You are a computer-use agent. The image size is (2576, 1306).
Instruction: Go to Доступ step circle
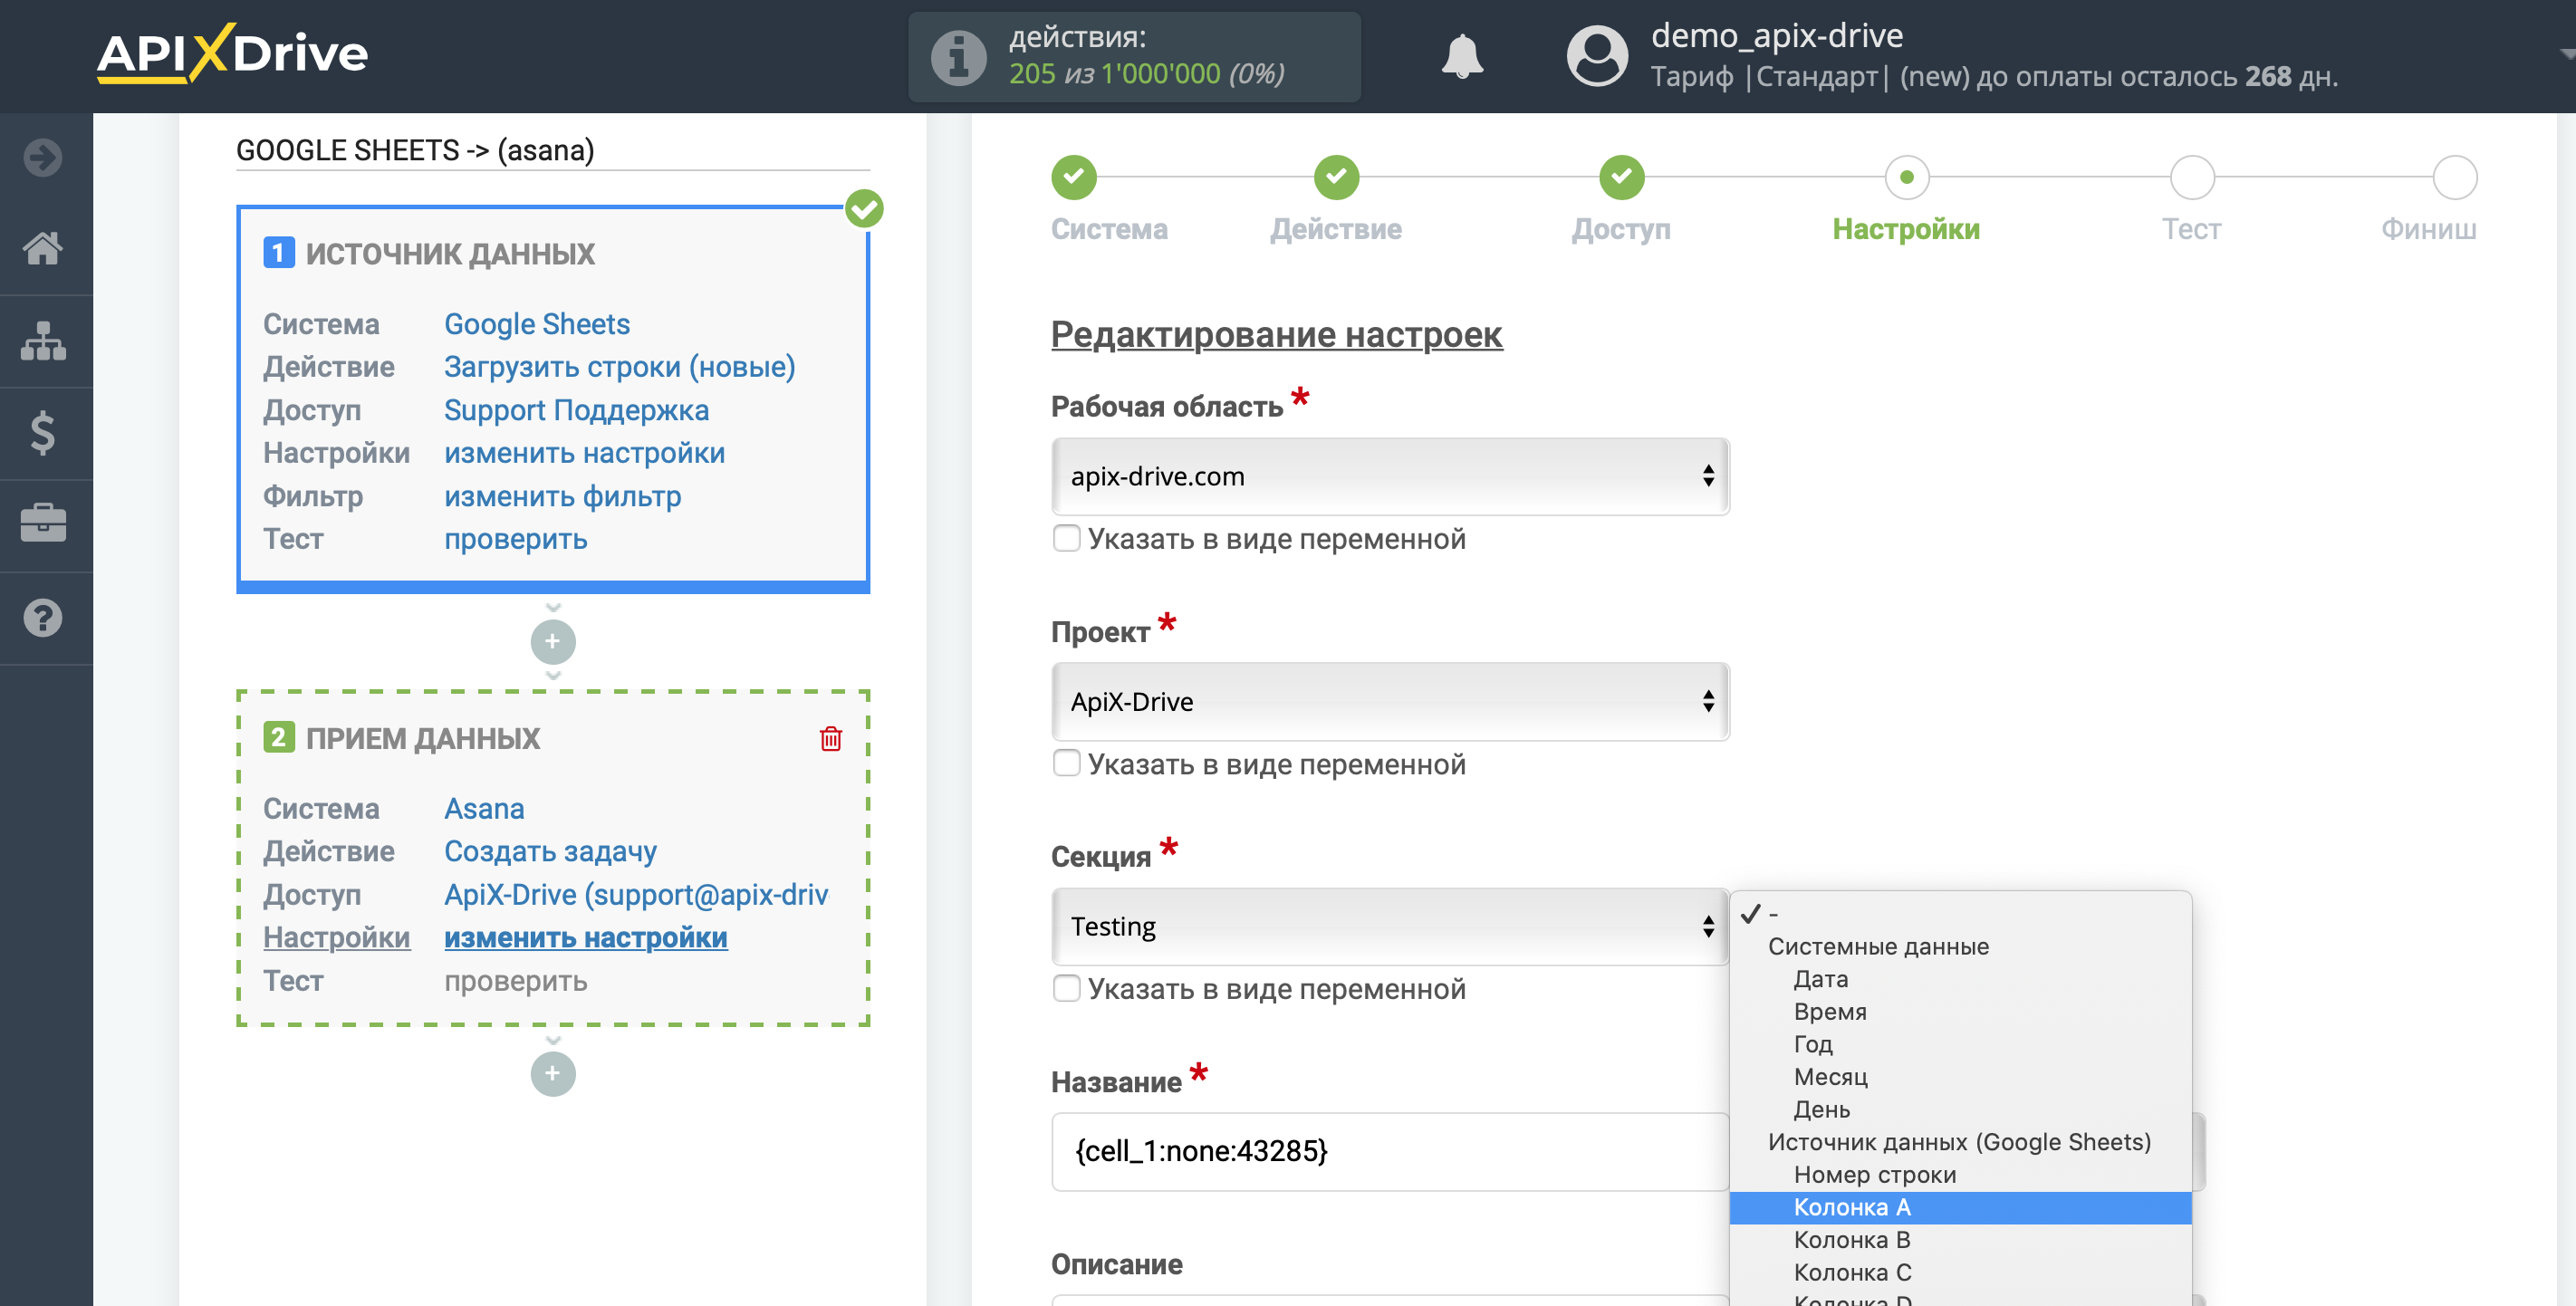tap(1621, 177)
